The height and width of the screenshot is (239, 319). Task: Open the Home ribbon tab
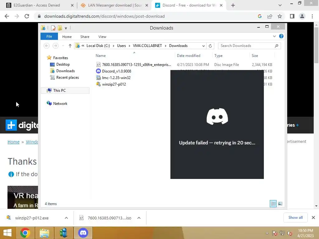[x=67, y=37]
